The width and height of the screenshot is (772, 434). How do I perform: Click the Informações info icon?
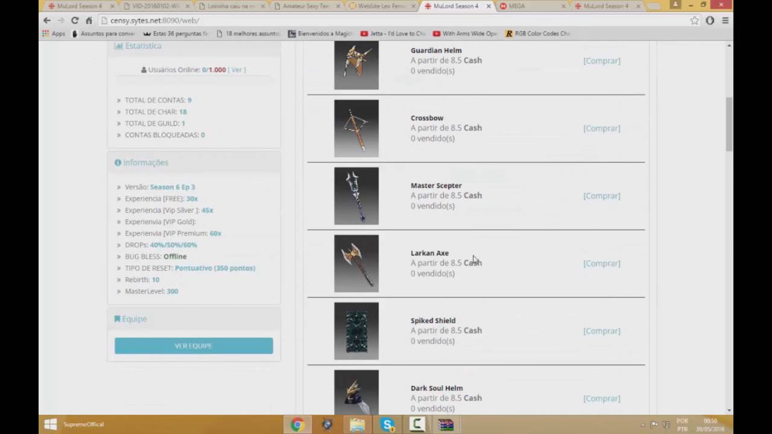118,163
